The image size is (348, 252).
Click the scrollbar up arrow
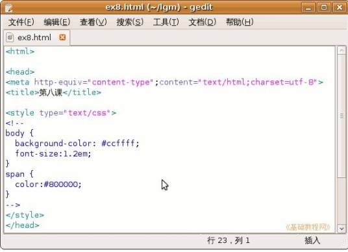342,51
